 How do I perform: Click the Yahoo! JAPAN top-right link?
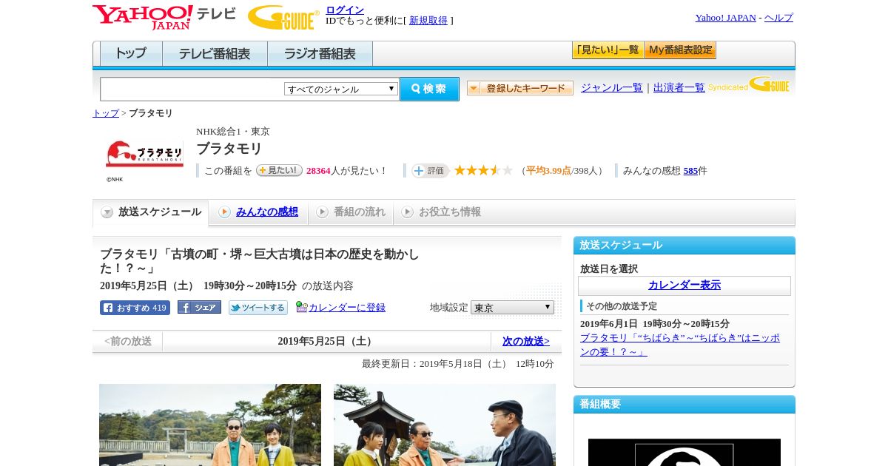click(x=726, y=18)
